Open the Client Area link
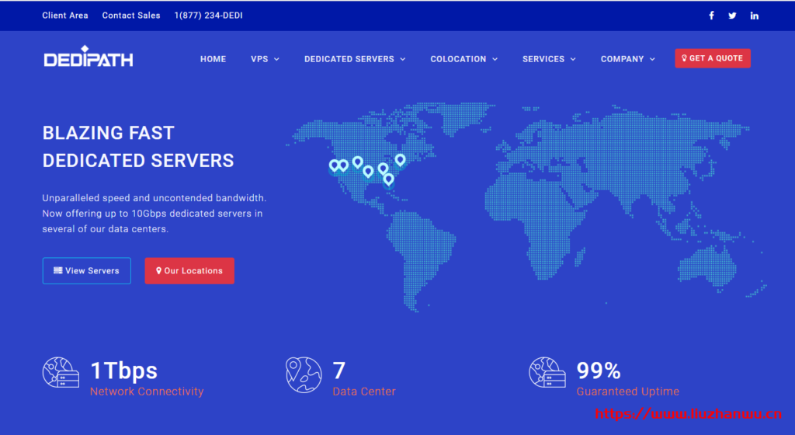 [65, 16]
